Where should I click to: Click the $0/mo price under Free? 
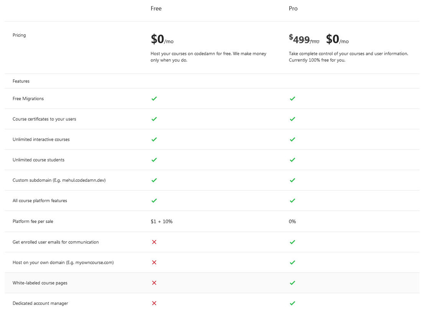pos(162,39)
